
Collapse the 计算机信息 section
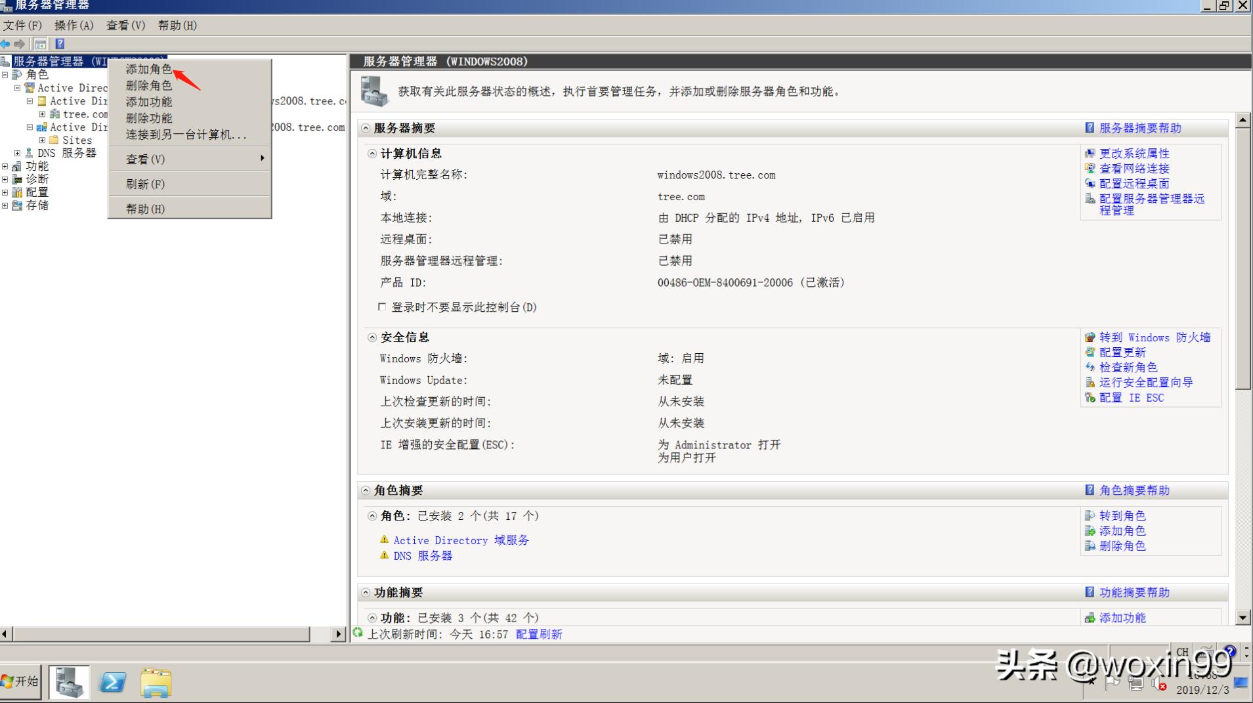click(x=372, y=153)
